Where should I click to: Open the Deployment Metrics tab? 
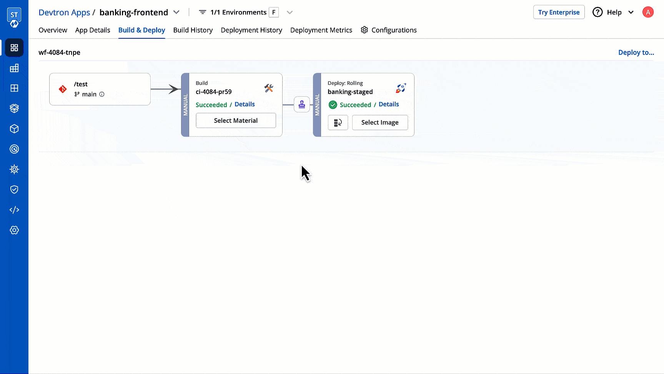pyautogui.click(x=321, y=30)
